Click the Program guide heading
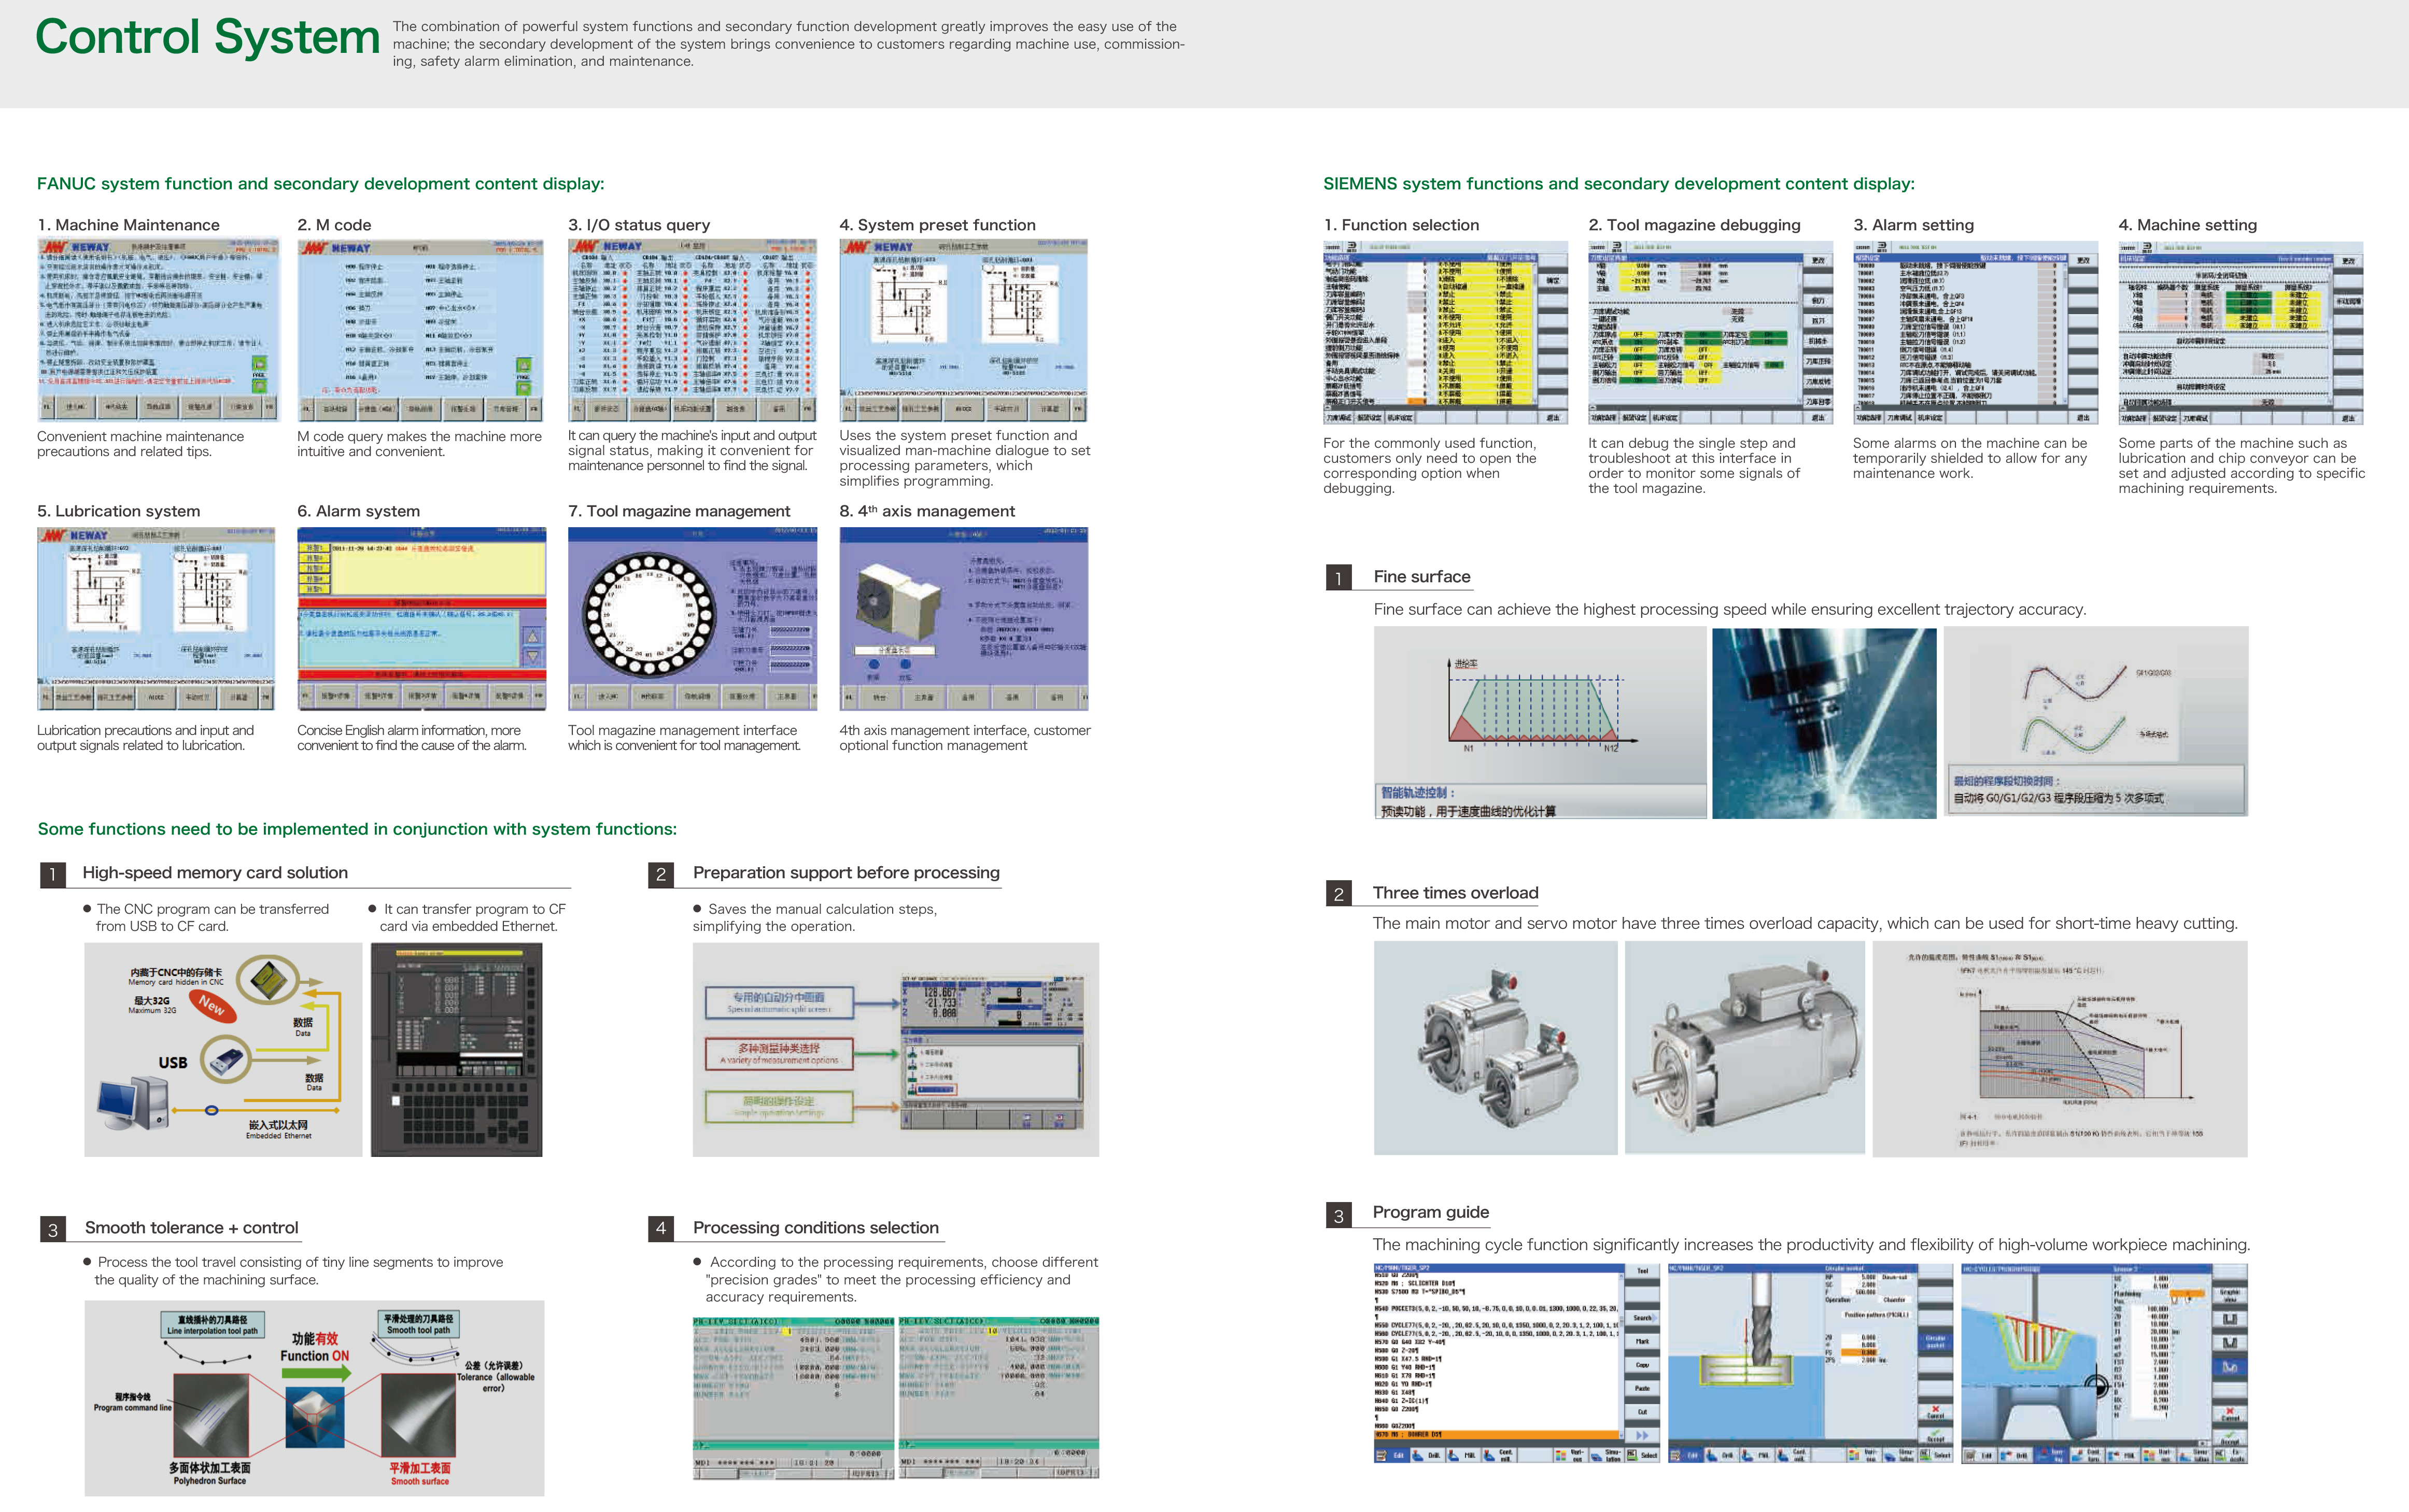 coord(1431,1212)
